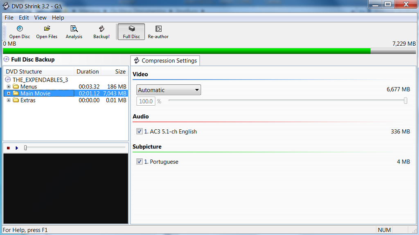Maximize the DVD Shrink window
The image size is (419, 235).
click(x=388, y=4)
